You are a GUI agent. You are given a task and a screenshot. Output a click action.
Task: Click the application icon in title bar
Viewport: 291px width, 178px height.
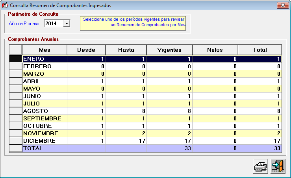[5, 5]
